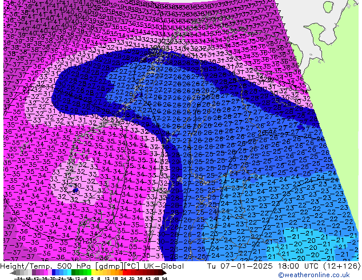Click the '[gdmp]' unit label
362x280 pixels.
pos(110,266)
